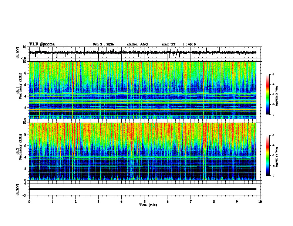Click the "4" kHz tick of ch.2 spectrogram
This screenshot has width=293, height=226.
(26, 157)
